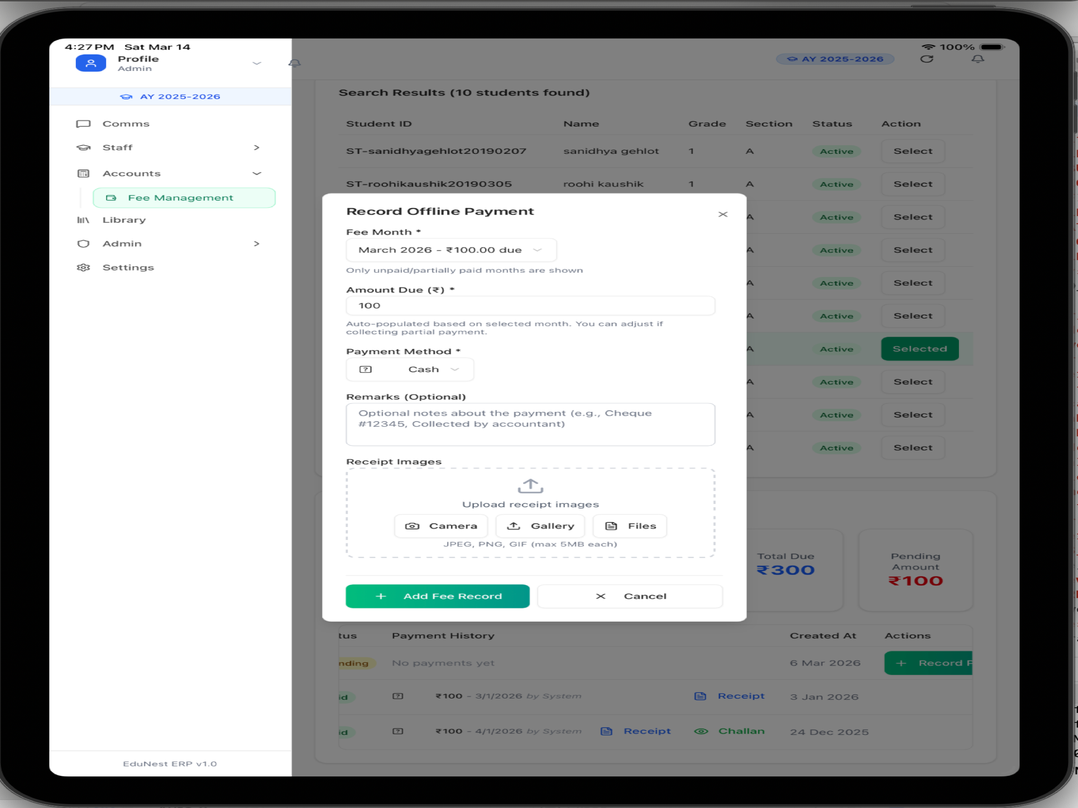
Task: Expand the Admin submenu chevron
Action: (x=256, y=244)
